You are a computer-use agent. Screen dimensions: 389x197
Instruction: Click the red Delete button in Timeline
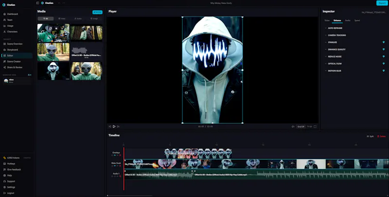pyautogui.click(x=381, y=136)
